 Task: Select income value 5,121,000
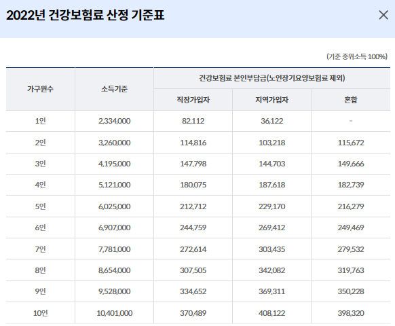pyautogui.click(x=115, y=185)
